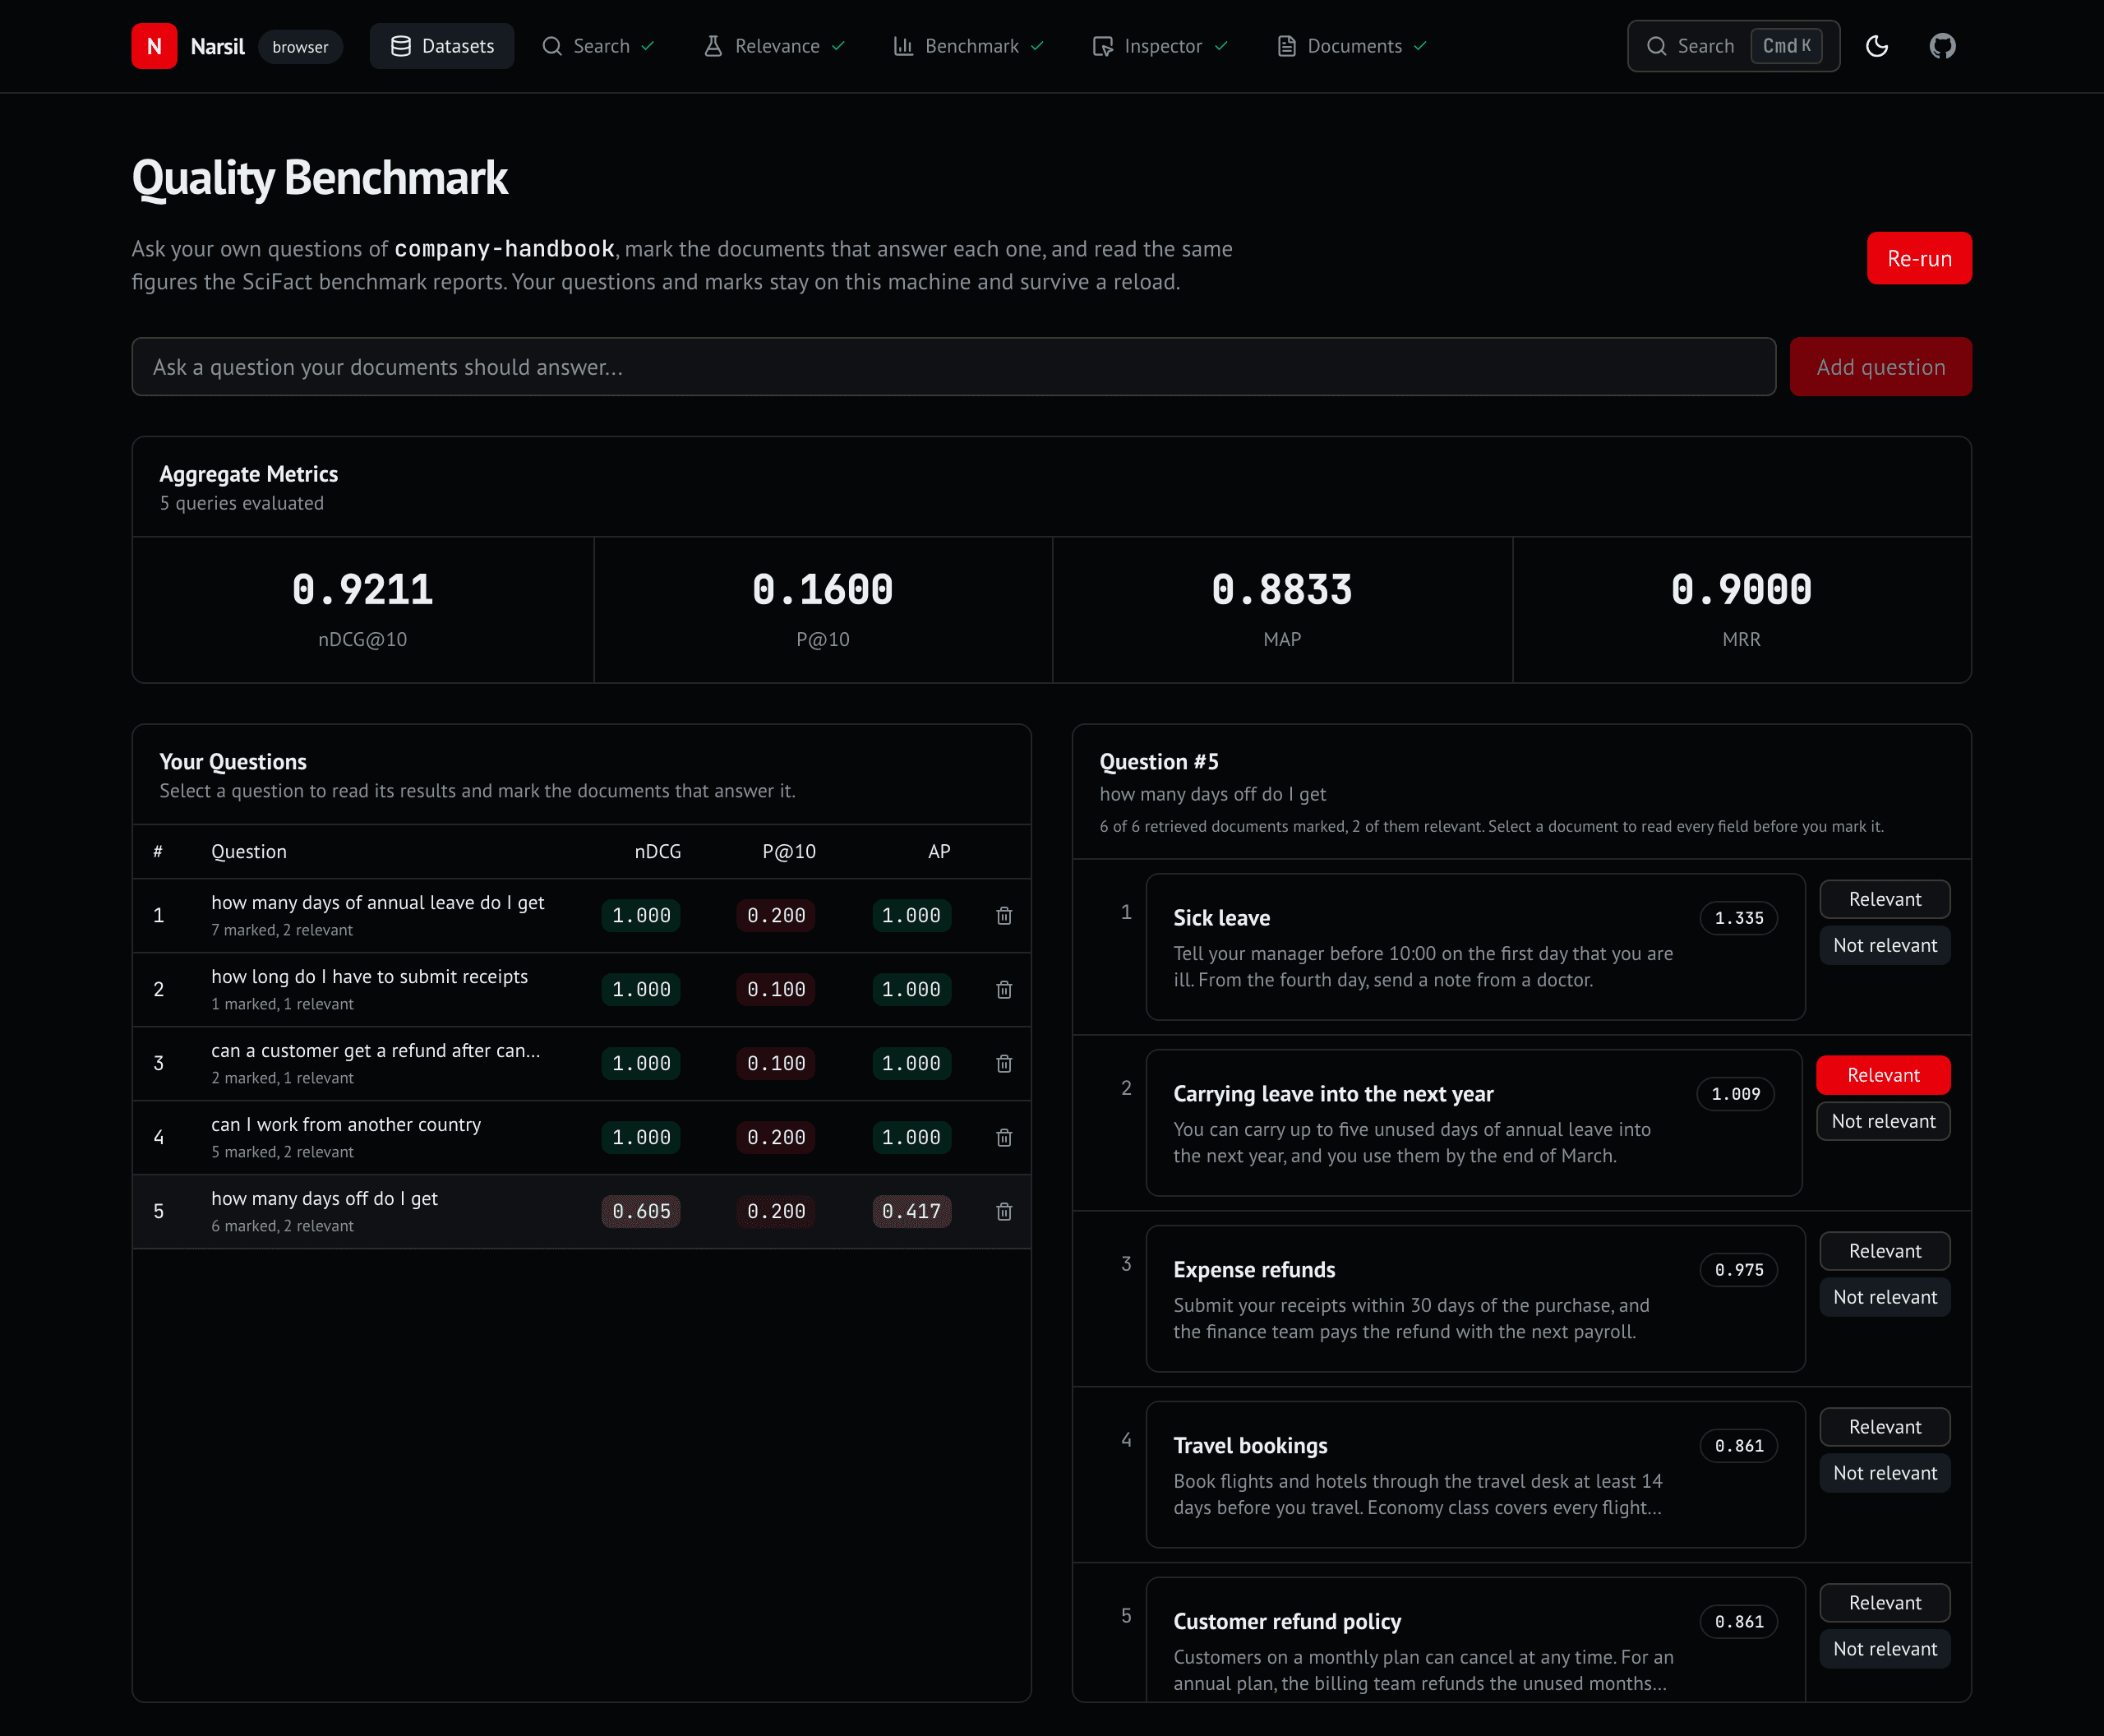Image resolution: width=2104 pixels, height=1736 pixels.
Task: Click the Re-run button
Action: click(1919, 258)
